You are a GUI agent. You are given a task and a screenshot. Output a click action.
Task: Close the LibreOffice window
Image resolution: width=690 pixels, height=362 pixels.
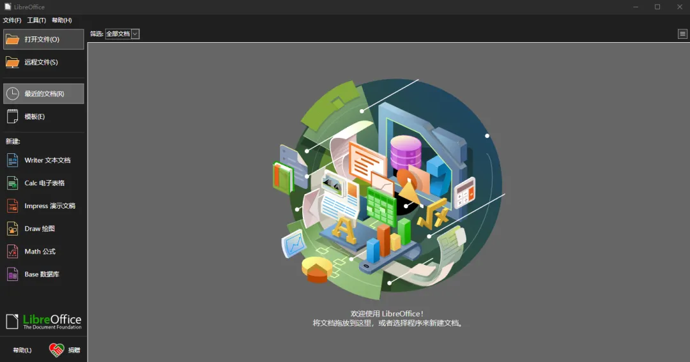pyautogui.click(x=679, y=7)
